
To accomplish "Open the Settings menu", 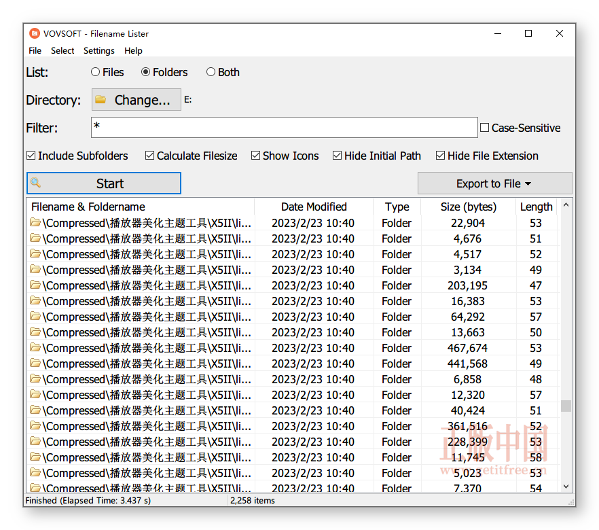I will tap(99, 50).
